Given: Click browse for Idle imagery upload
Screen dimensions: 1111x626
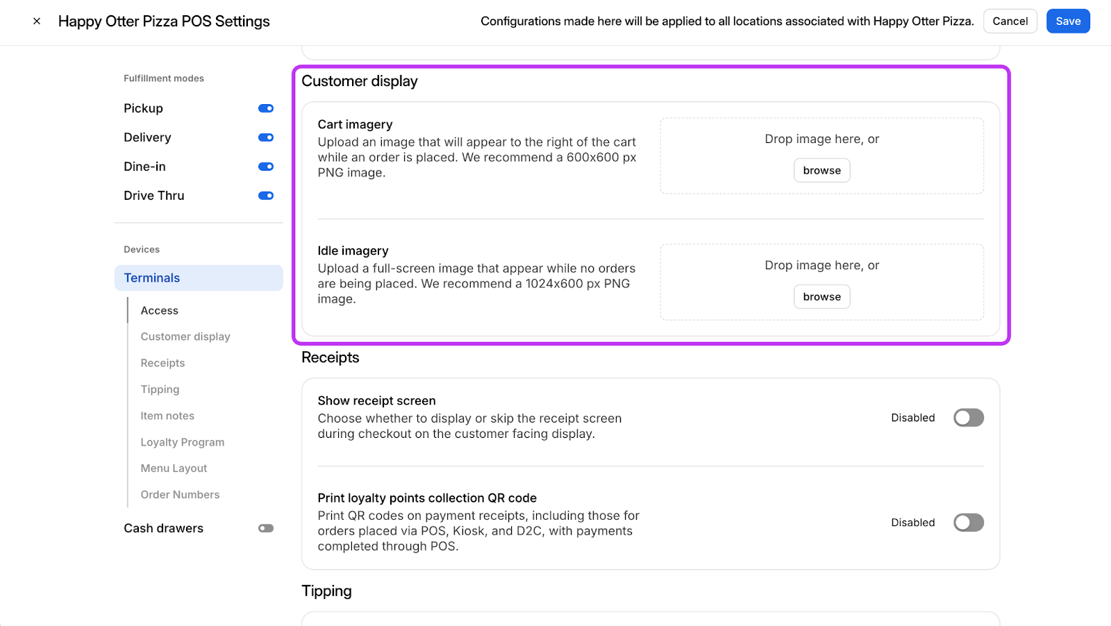Looking at the screenshot, I should pos(822,297).
